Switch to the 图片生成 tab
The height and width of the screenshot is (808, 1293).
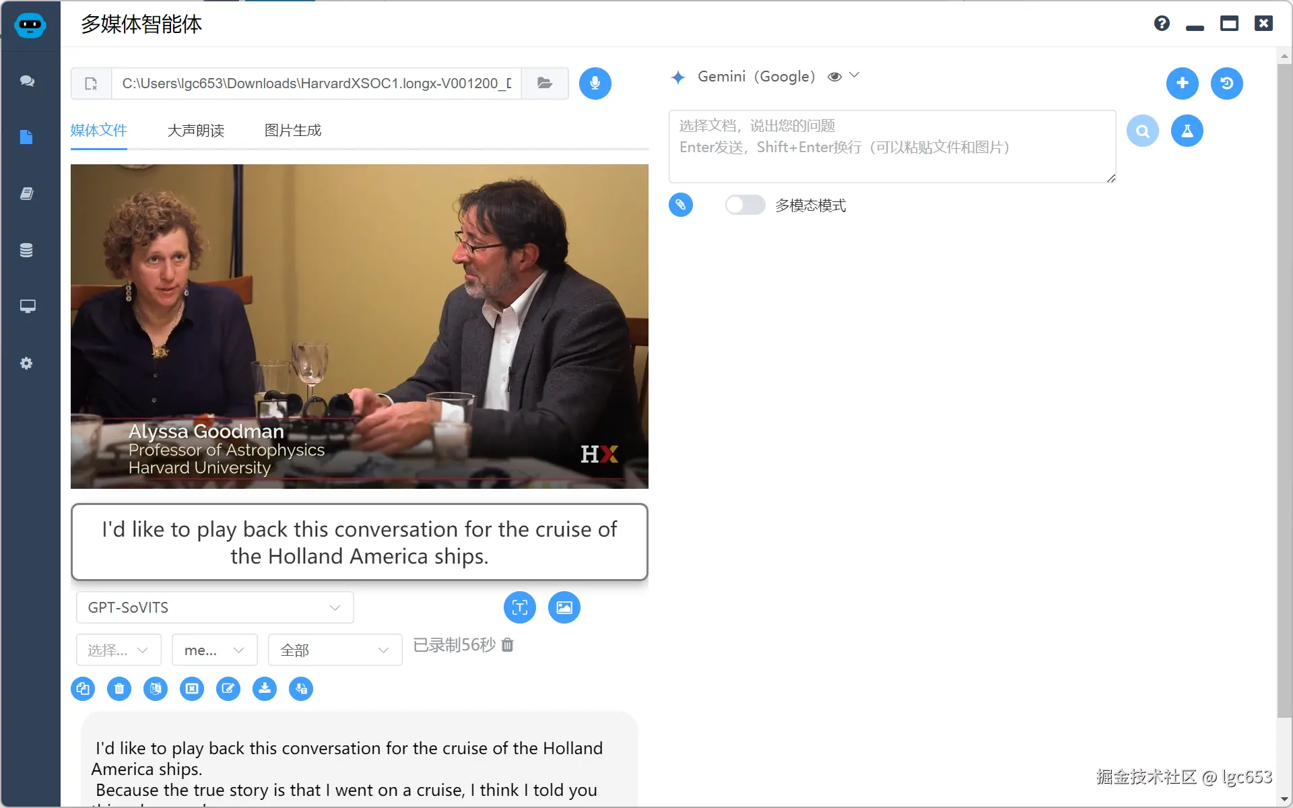292,131
